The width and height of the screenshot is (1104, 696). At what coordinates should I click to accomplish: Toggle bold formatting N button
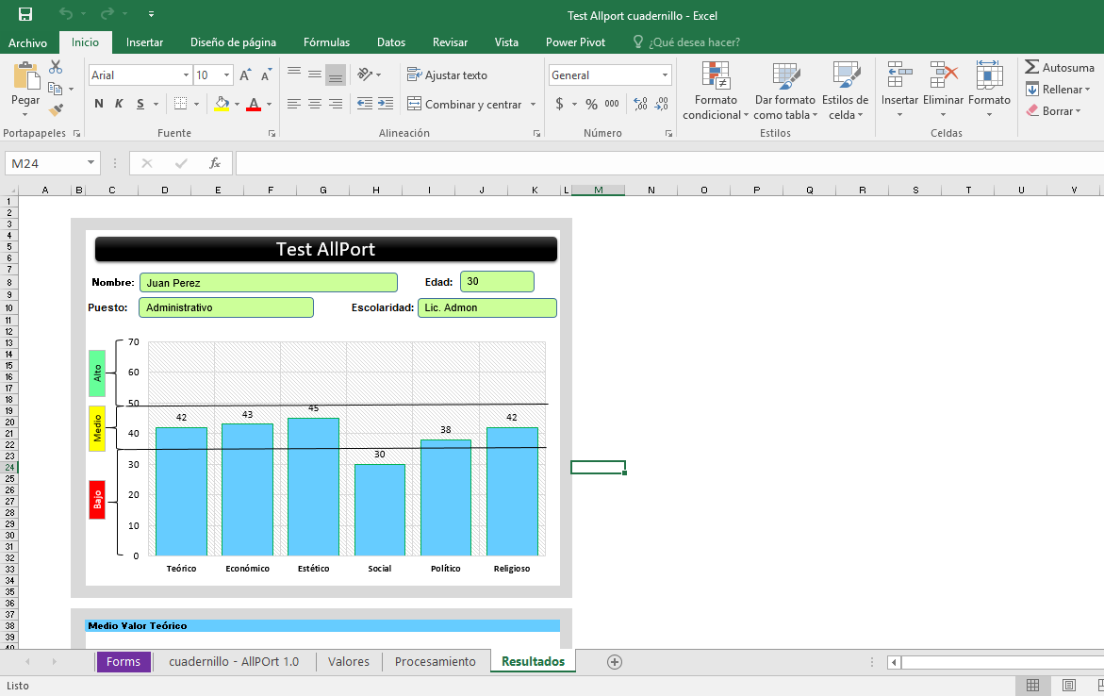pyautogui.click(x=99, y=104)
